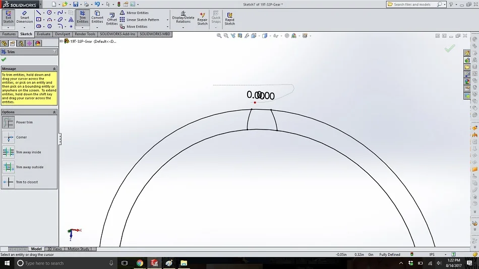Switch to the Evaluate tab
Viewport: 479px width, 269px height.
click(x=44, y=34)
